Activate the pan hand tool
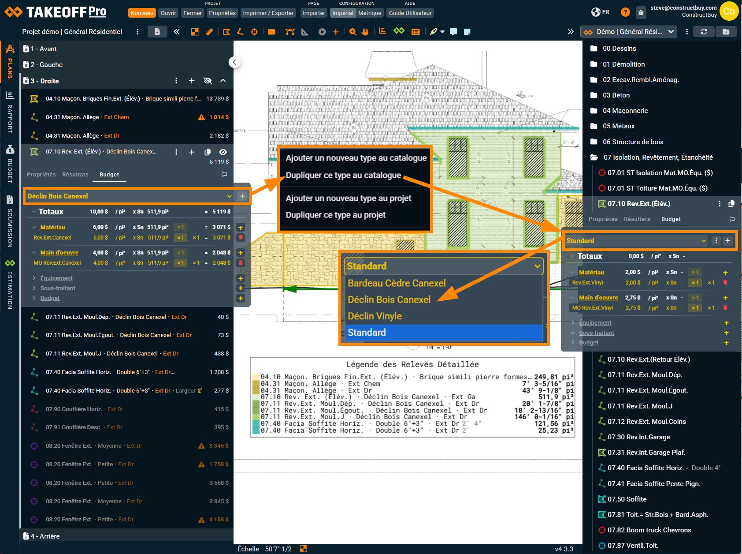 coord(365,32)
